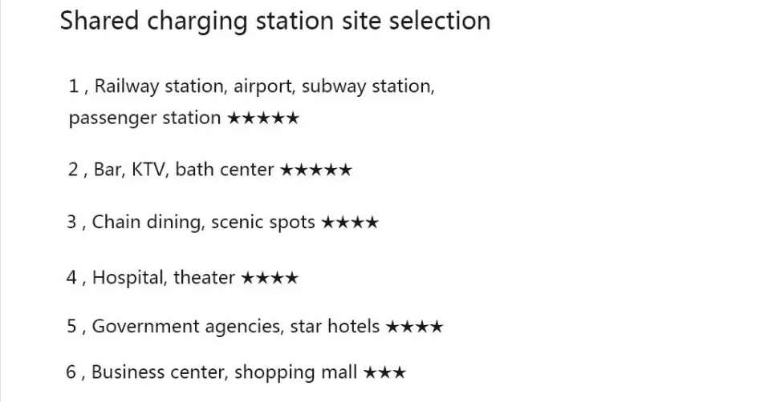This screenshot has width=768, height=402.
Task: Select the "Hospital, theater" text
Action: tap(163, 278)
